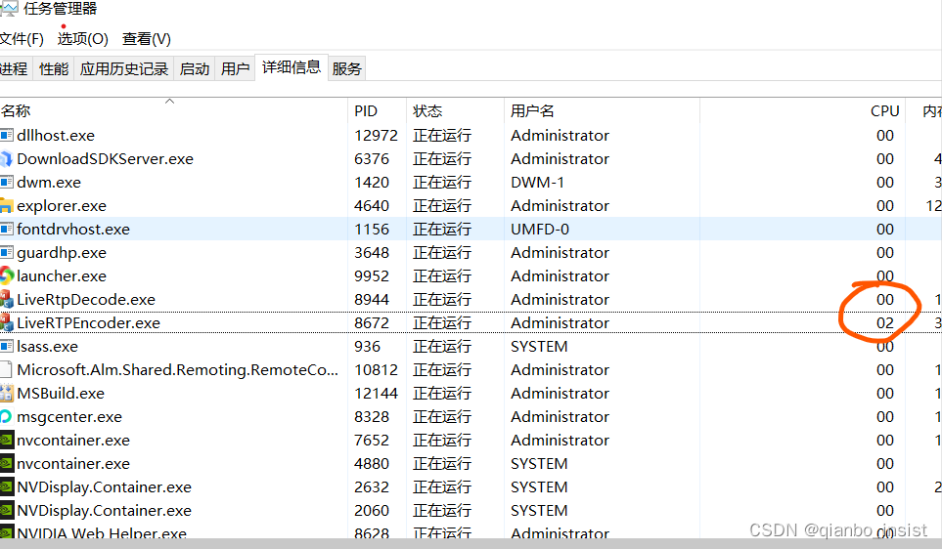Click Administrator user for msgcenter.exe

point(560,416)
